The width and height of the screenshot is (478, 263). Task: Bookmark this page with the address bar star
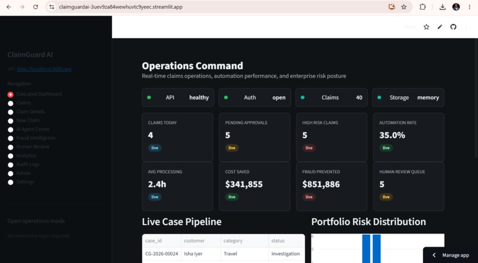click(404, 7)
